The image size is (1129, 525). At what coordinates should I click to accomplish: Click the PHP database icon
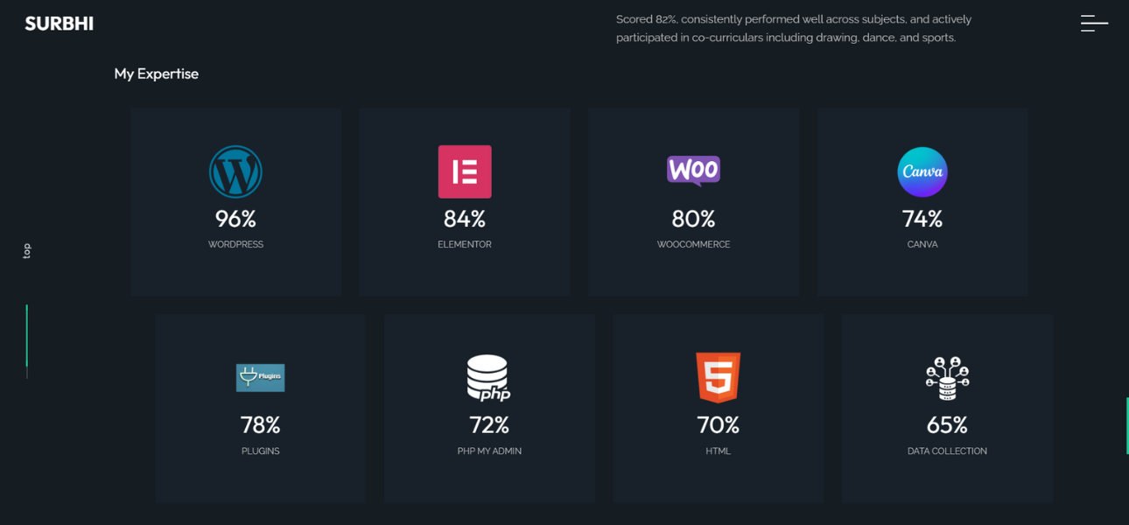pos(488,378)
